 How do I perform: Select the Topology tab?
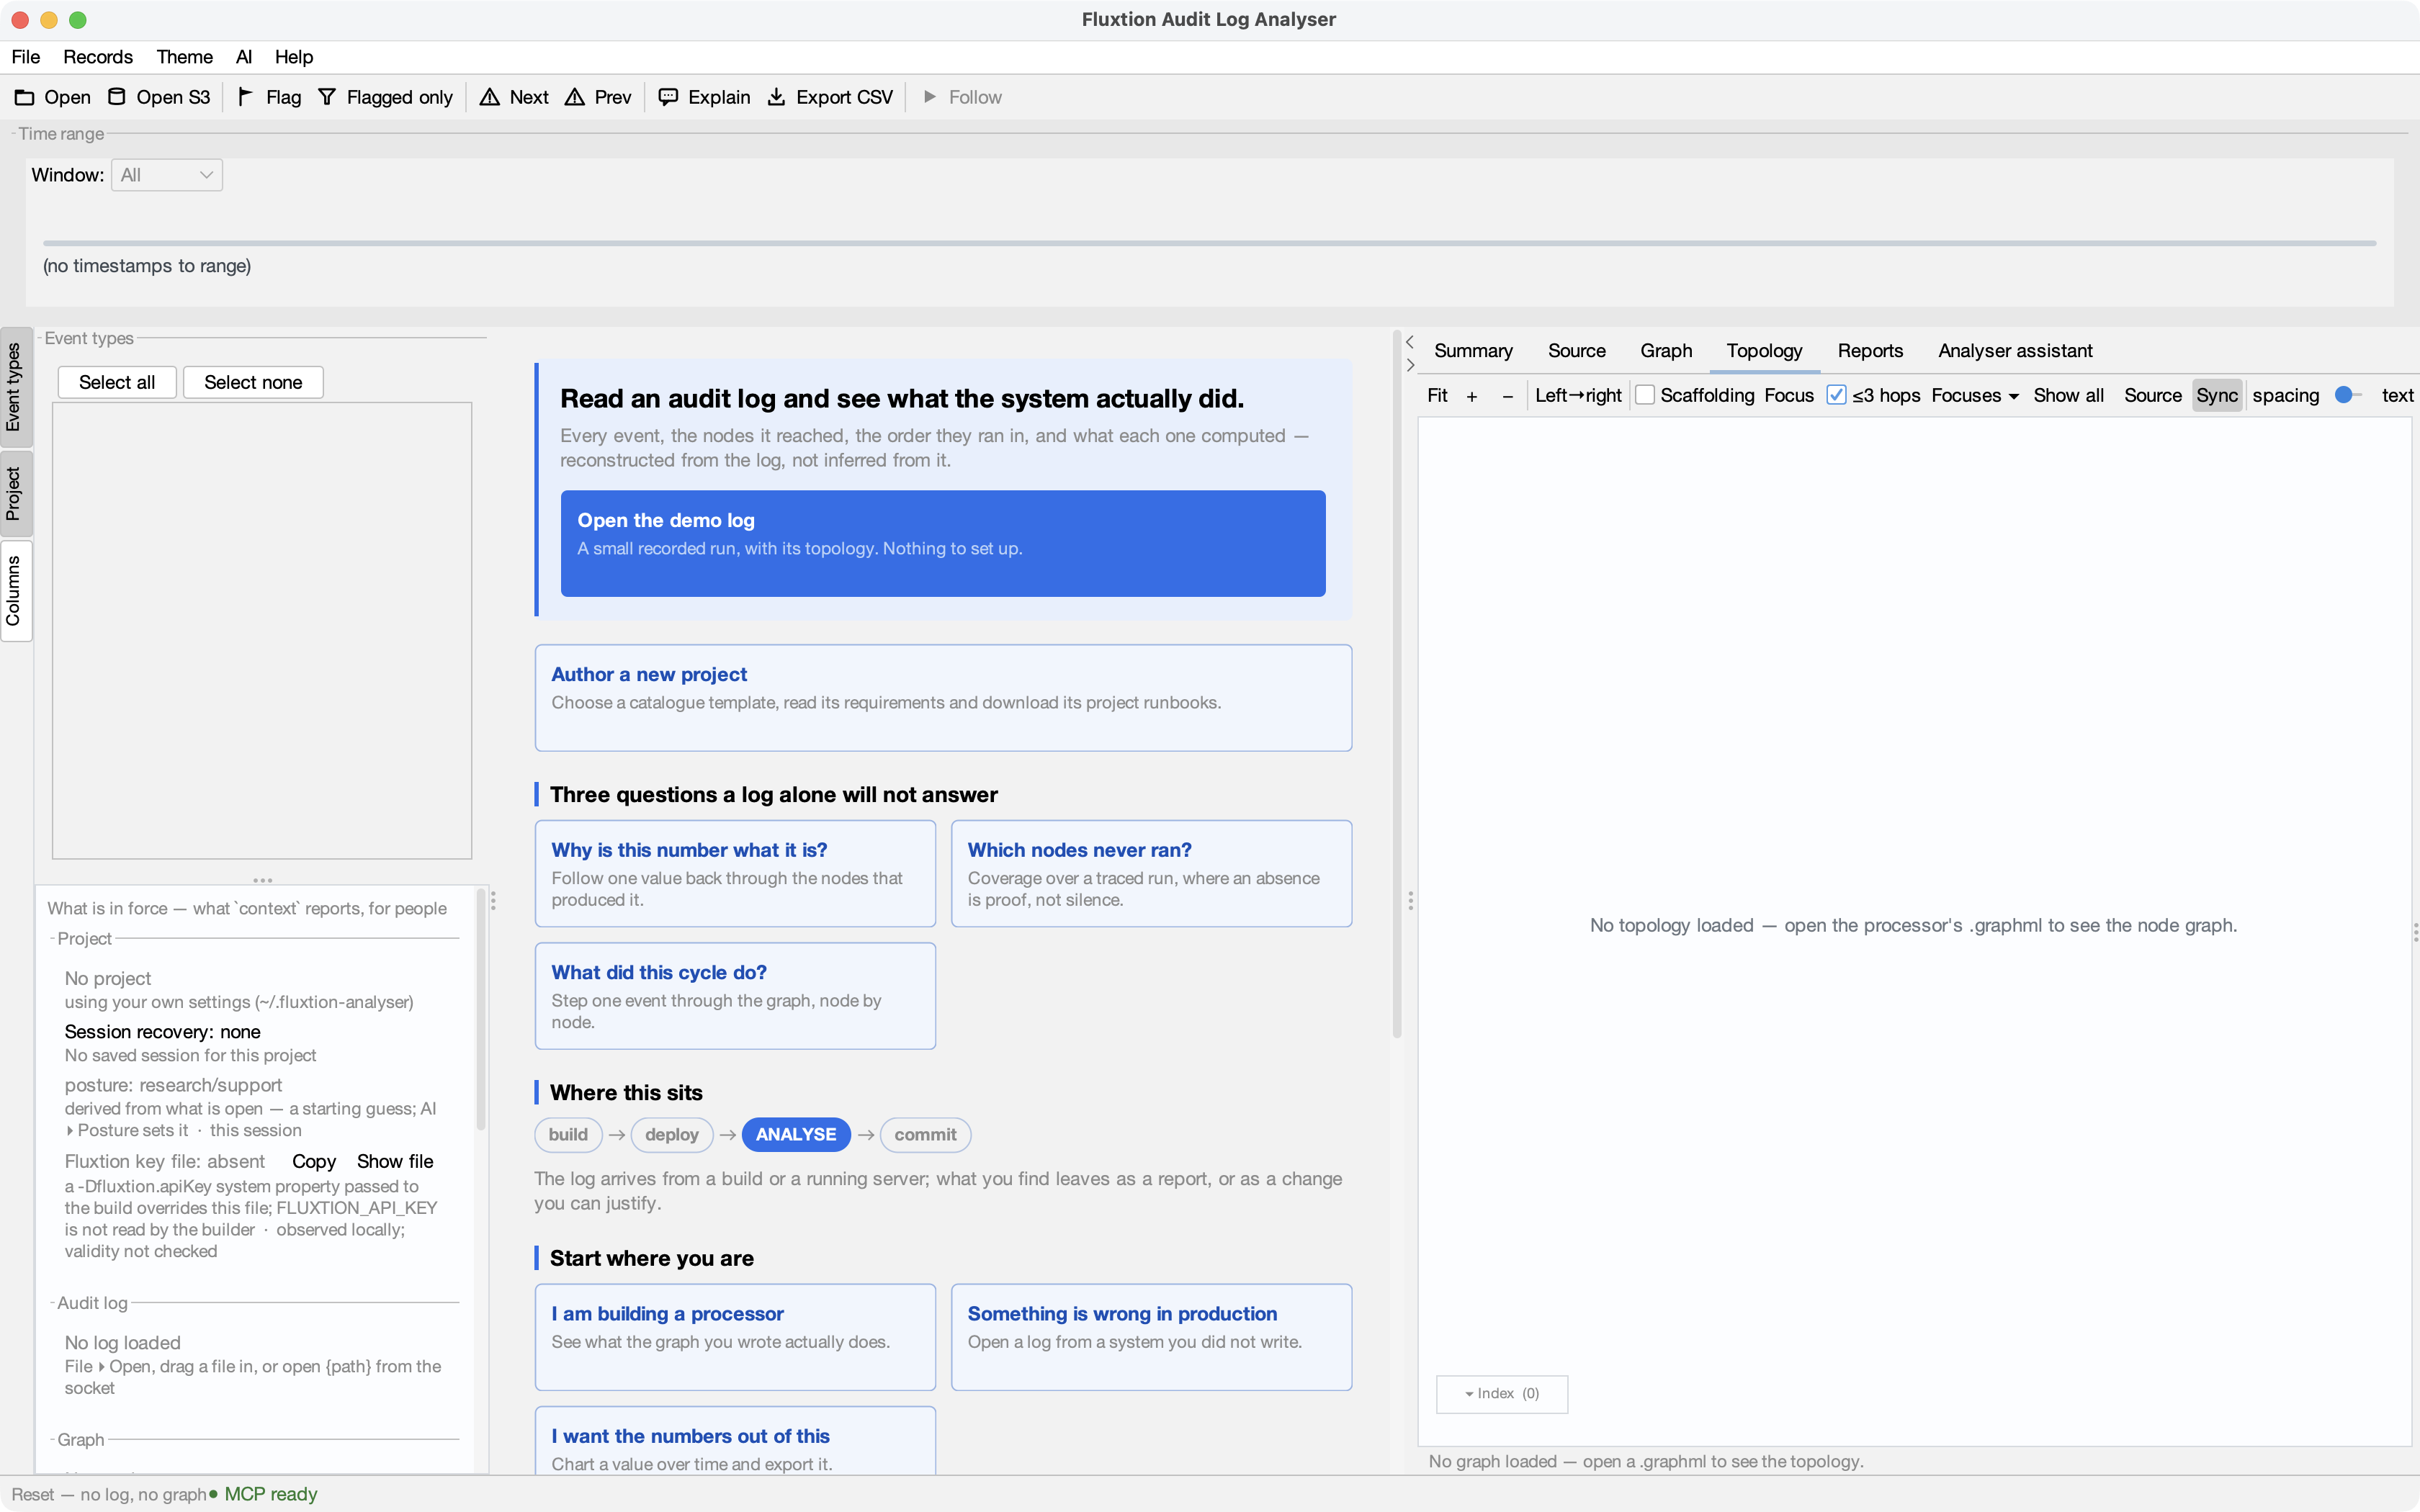point(1764,351)
